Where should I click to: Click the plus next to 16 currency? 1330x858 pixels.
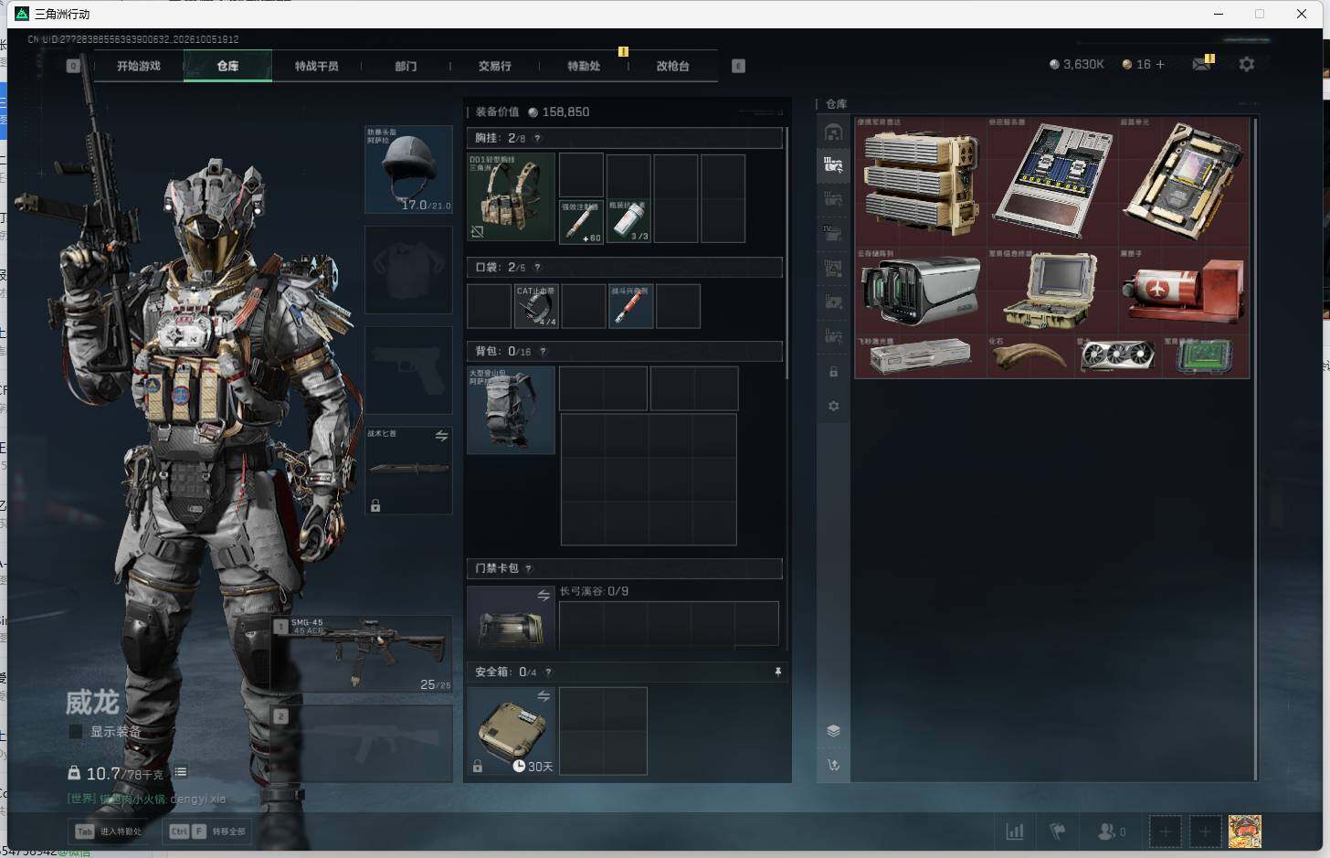point(1160,64)
